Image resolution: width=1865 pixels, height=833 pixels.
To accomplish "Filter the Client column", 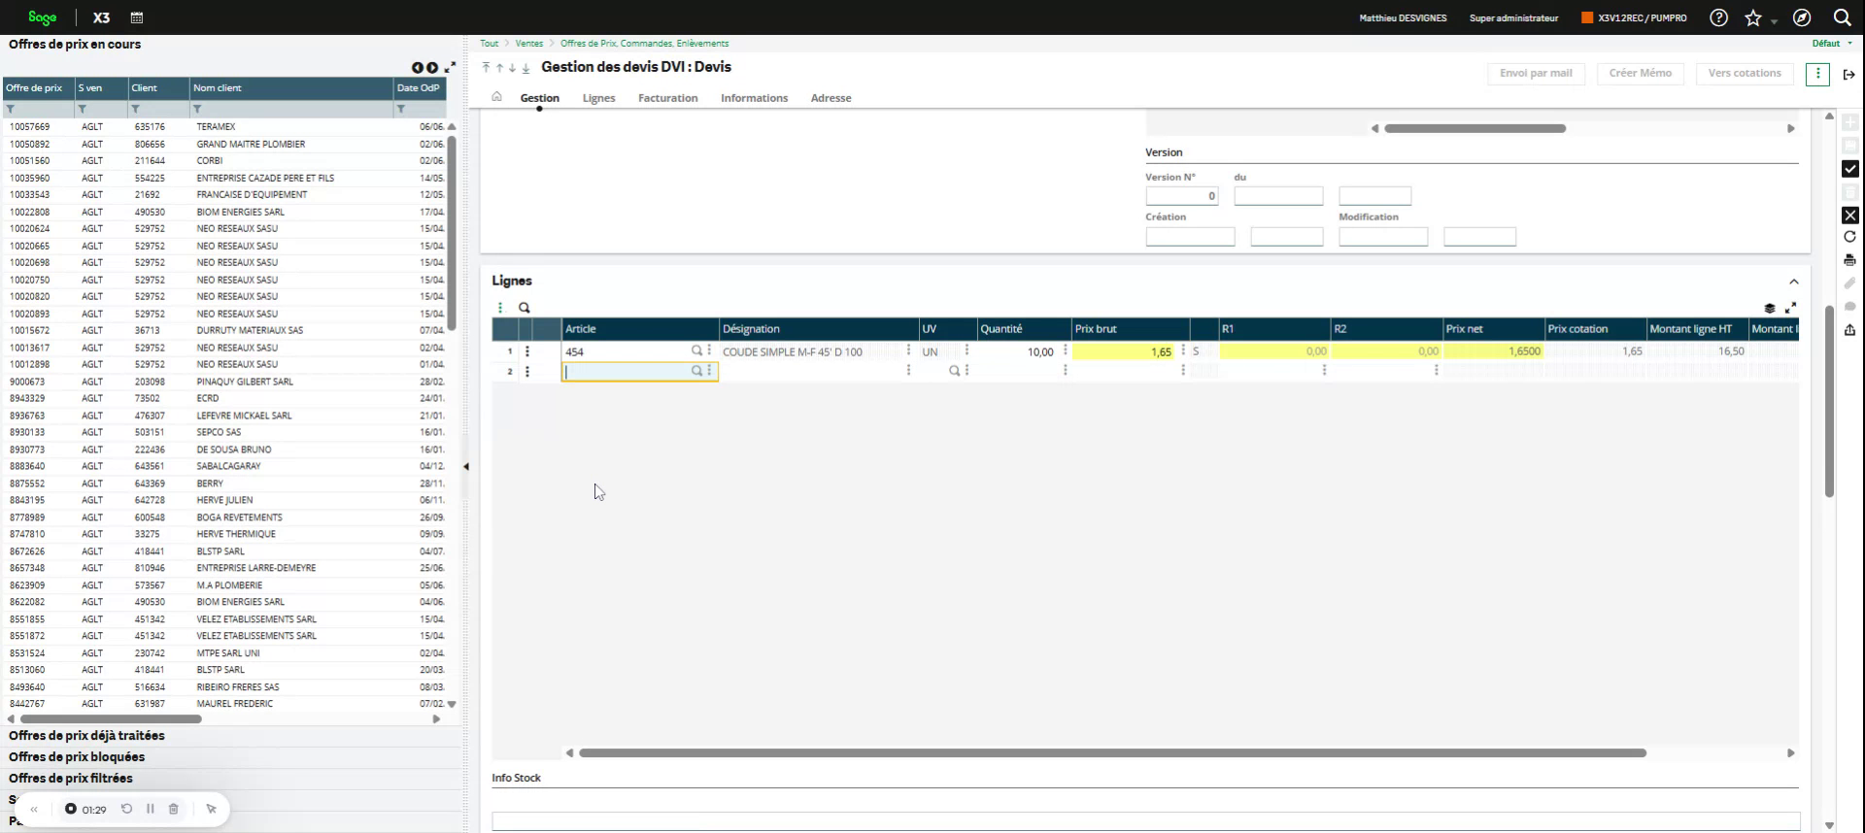I will 136,110.
